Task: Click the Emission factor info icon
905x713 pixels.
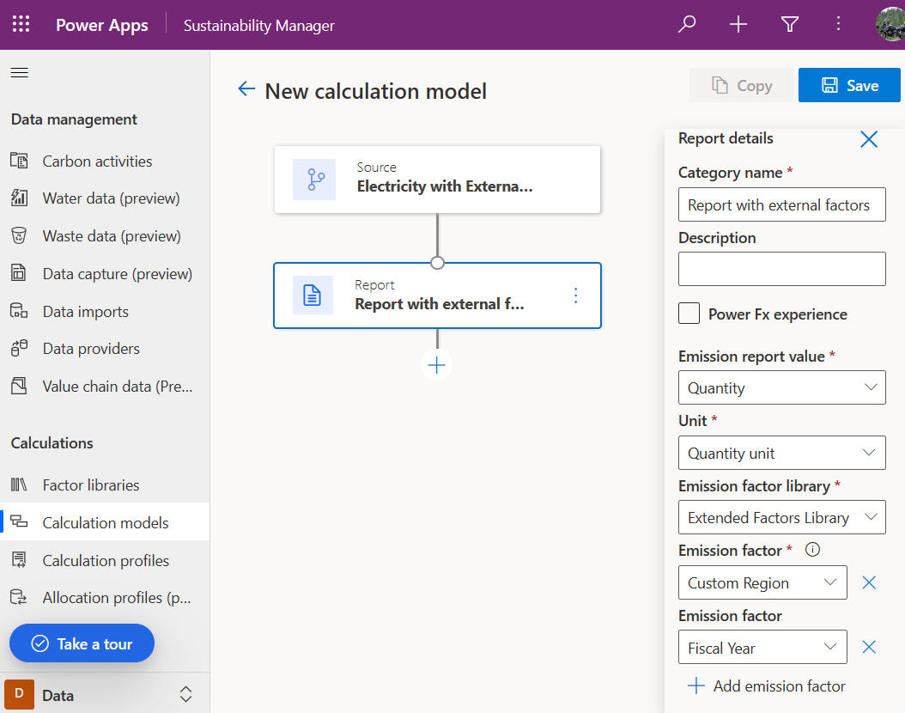Action: tap(812, 550)
